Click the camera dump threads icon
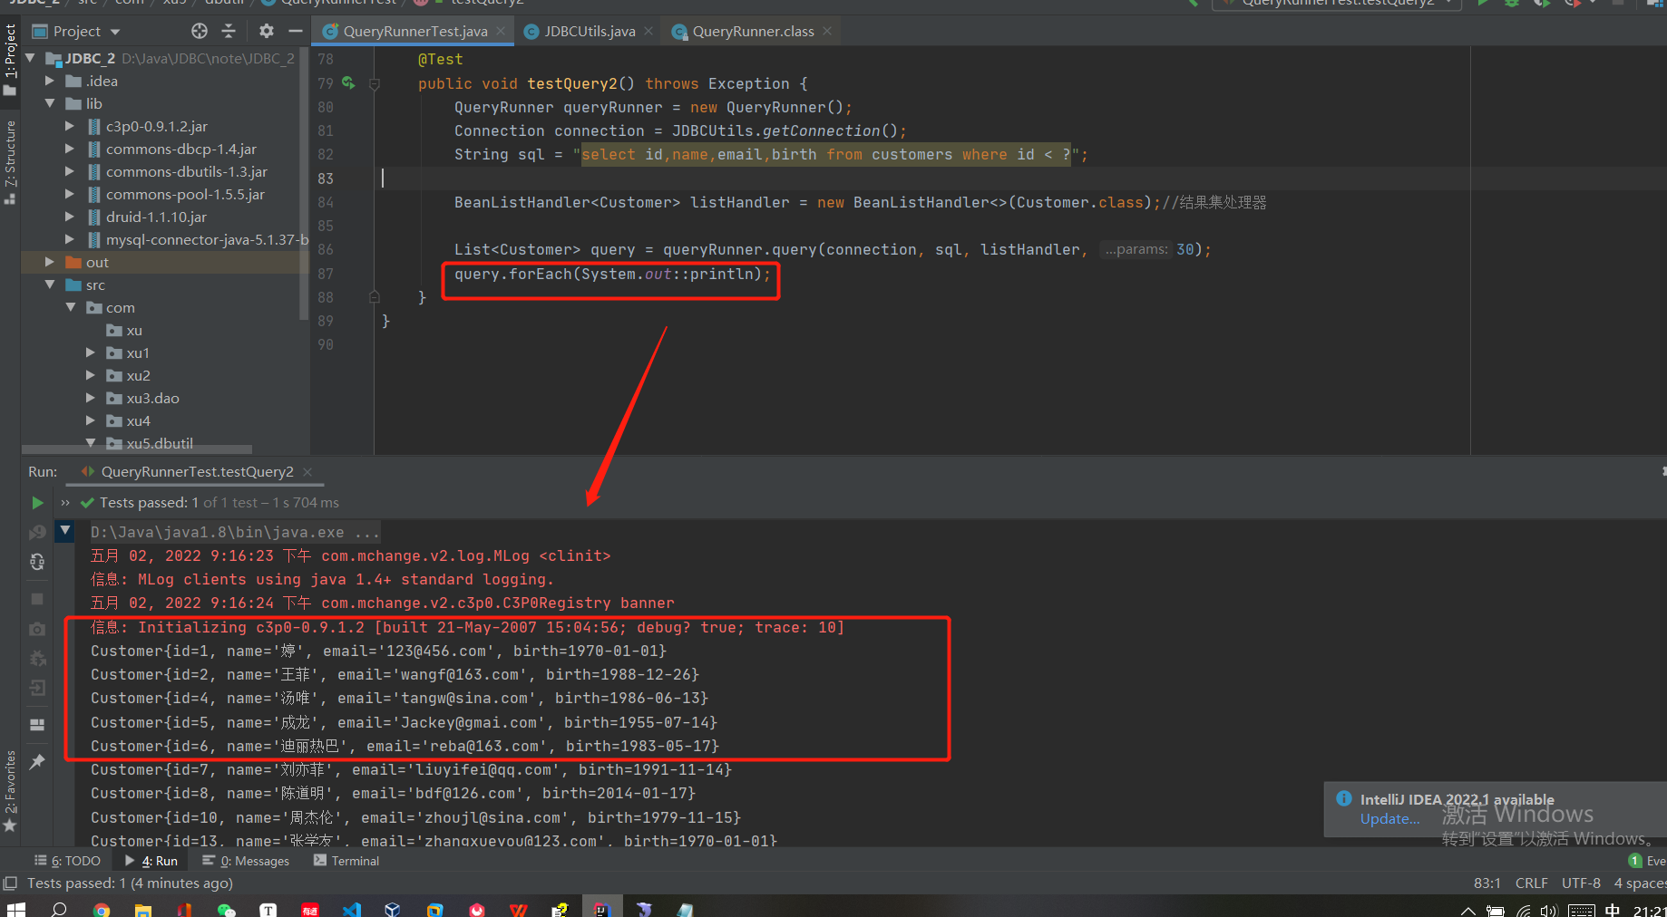1667x917 pixels. pyautogui.click(x=37, y=629)
